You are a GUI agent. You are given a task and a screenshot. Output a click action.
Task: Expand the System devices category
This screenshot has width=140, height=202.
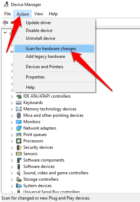12,186
